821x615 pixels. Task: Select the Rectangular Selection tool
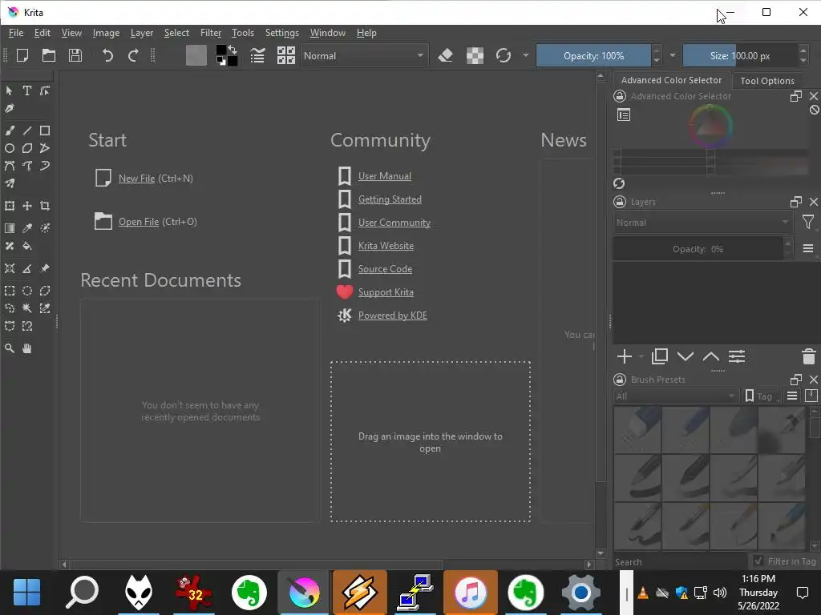10,291
